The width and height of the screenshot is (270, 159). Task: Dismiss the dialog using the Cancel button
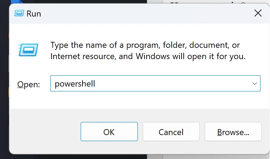pos(171,132)
